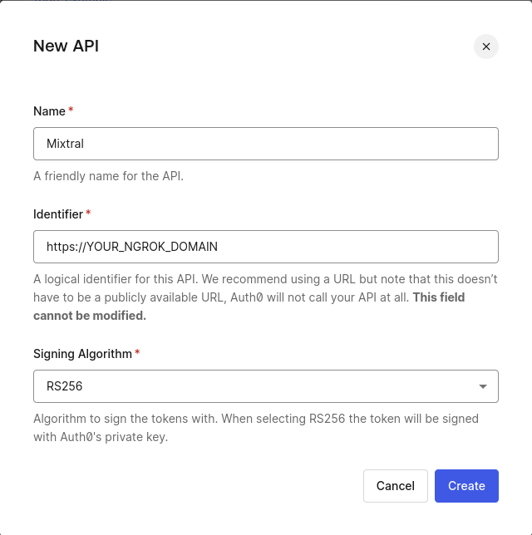Open the Signing Algorithm RS256 dropdown
Image resolution: width=532 pixels, height=535 pixels.
tap(266, 386)
